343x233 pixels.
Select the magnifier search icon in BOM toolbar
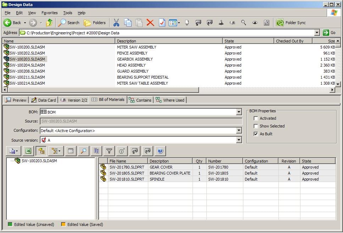point(83,151)
